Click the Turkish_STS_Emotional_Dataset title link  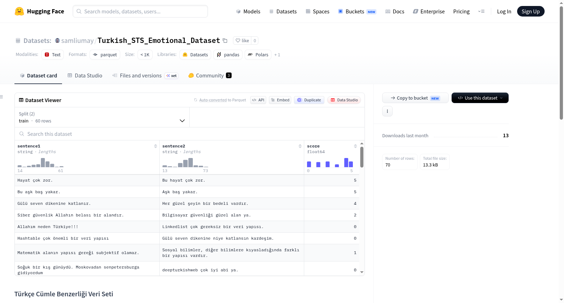[x=159, y=40]
